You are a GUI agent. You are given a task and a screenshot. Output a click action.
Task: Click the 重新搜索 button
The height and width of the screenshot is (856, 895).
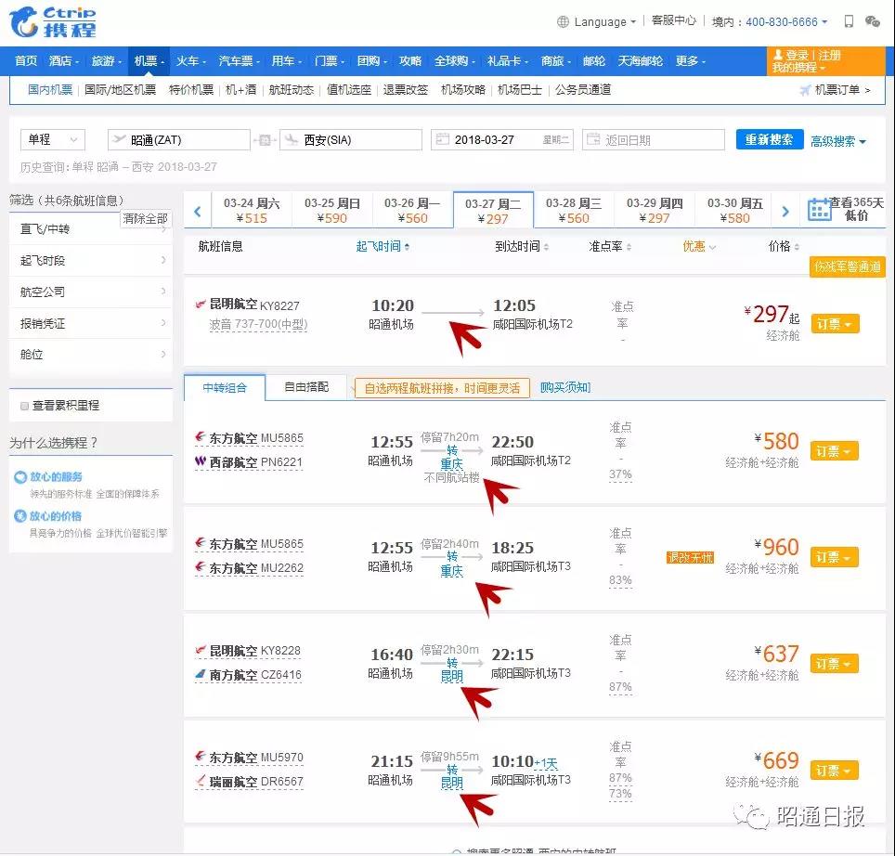coord(769,139)
